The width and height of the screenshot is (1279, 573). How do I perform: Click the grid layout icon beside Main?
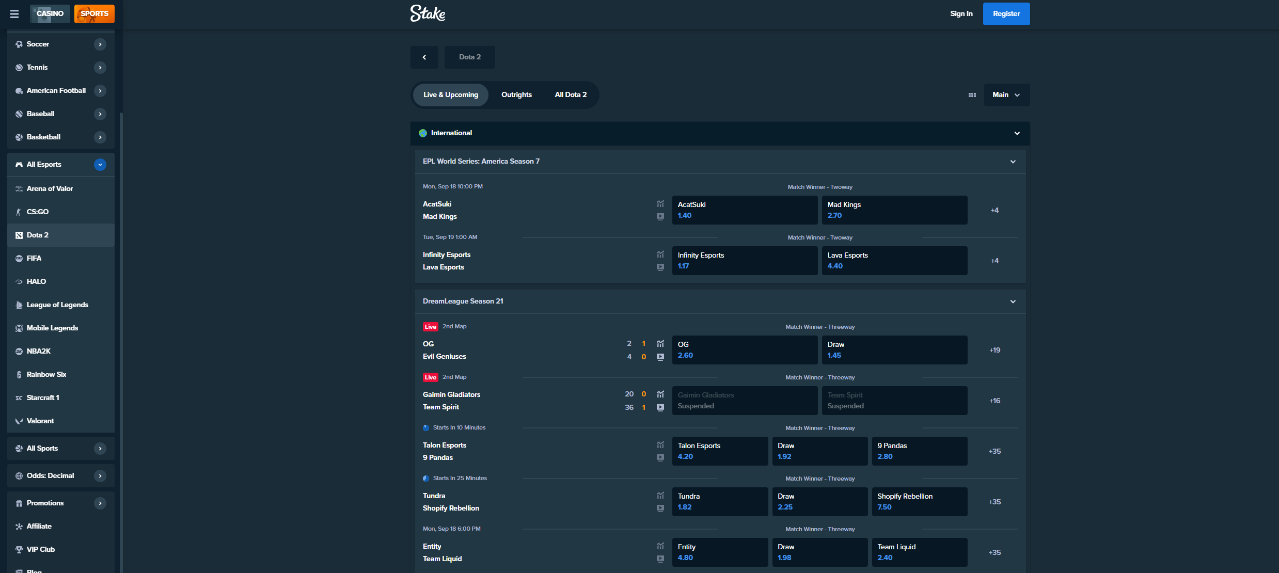pyautogui.click(x=972, y=95)
